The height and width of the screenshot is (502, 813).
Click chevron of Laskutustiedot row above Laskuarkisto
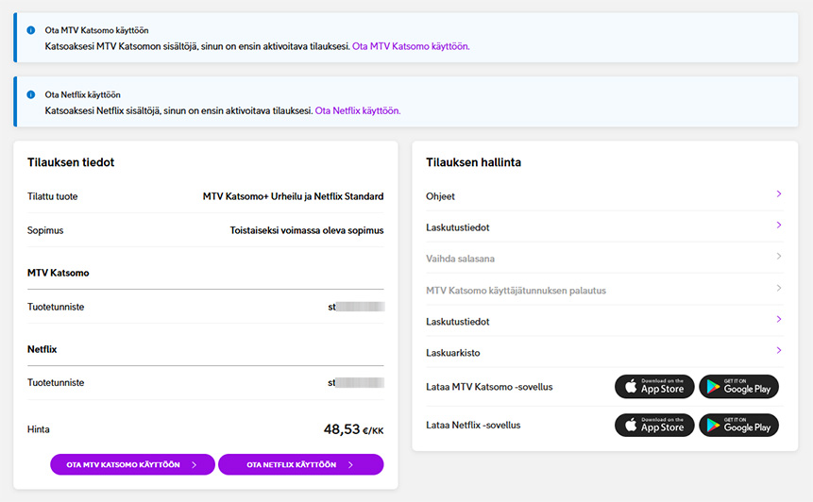[x=779, y=319]
